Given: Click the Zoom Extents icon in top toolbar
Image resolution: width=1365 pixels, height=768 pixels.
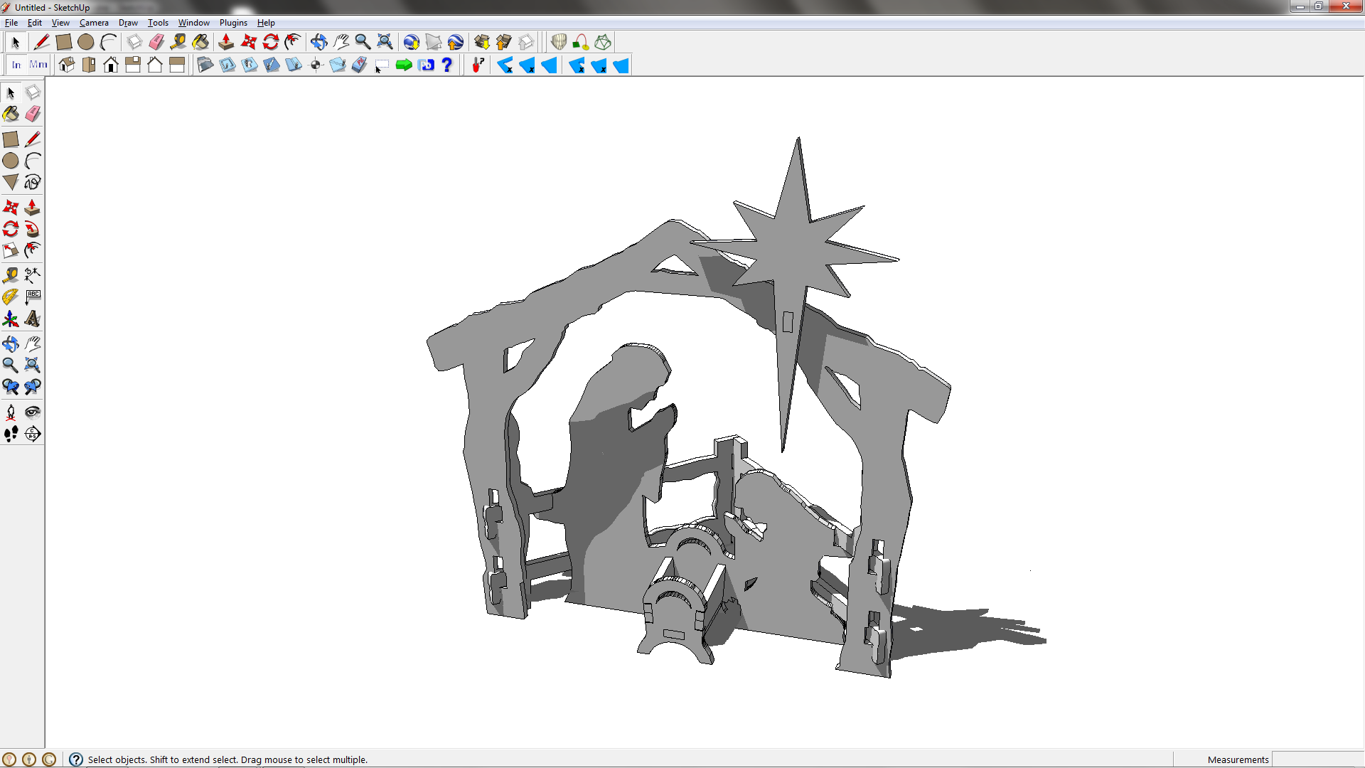Looking at the screenshot, I should pos(385,42).
